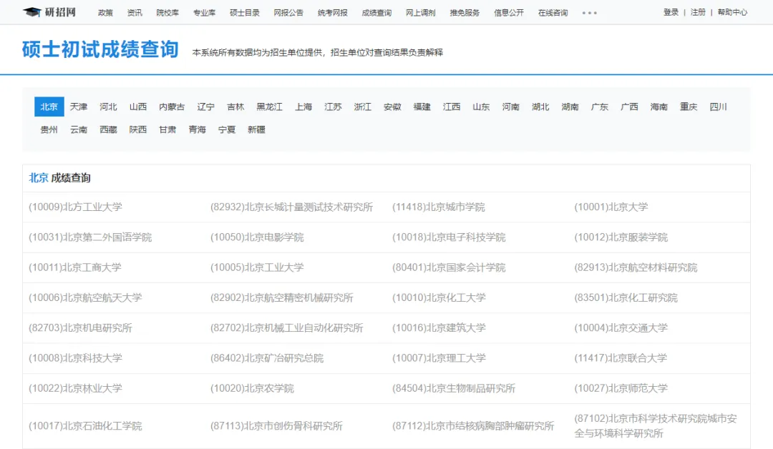Viewport: 773px width, 449px height.
Task: Go to 在线咨询 in top nav
Action: 553,13
